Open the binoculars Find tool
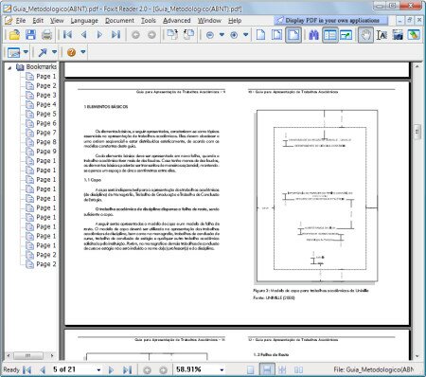 [x=313, y=35]
